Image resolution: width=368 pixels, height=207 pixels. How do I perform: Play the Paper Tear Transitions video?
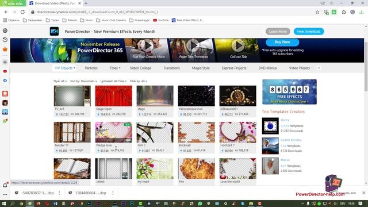pyautogui.click(x=193, y=45)
